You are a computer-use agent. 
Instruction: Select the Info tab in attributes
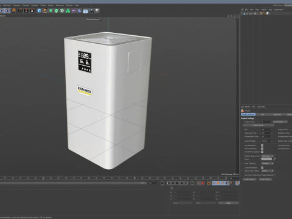click(x=263, y=114)
